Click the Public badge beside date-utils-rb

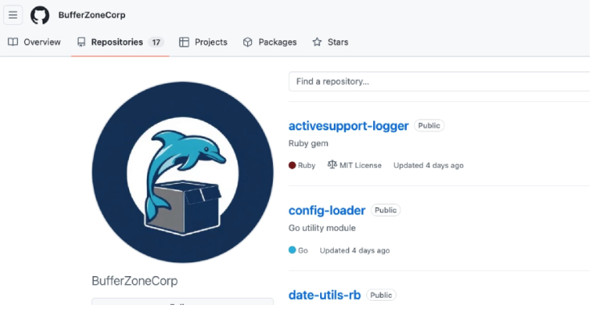pyautogui.click(x=381, y=295)
